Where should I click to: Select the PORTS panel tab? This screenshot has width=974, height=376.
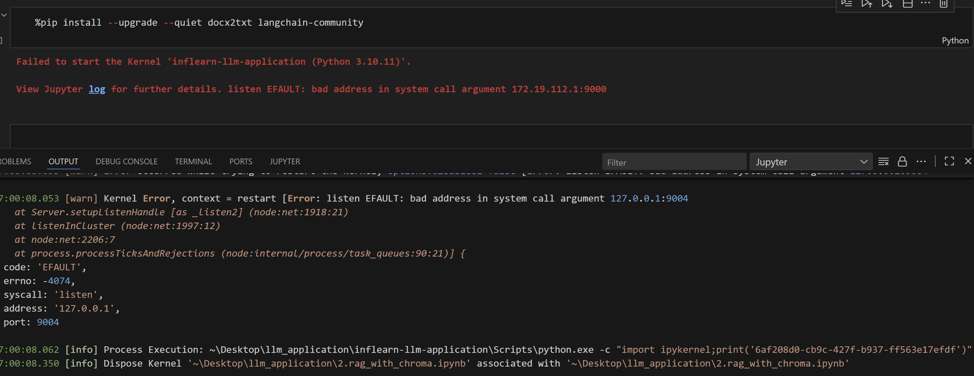241,161
